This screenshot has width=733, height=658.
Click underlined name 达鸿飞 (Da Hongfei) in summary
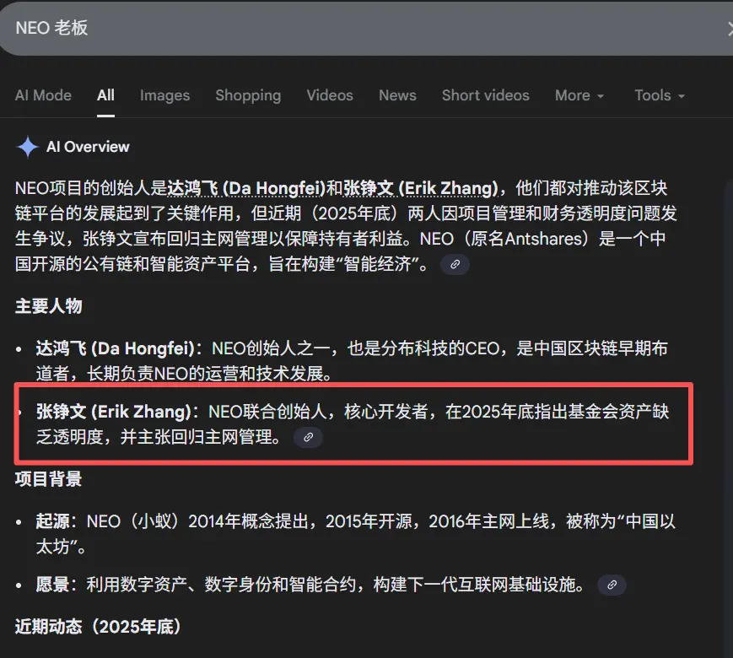point(246,188)
